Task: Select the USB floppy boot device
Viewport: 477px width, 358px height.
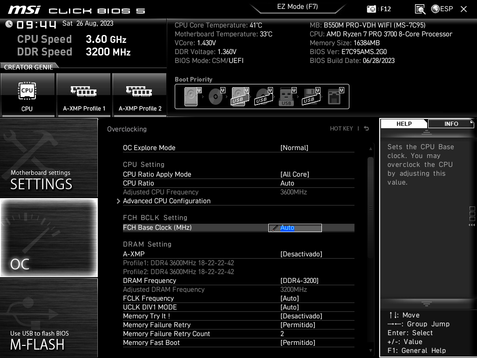Action: tap(311, 96)
